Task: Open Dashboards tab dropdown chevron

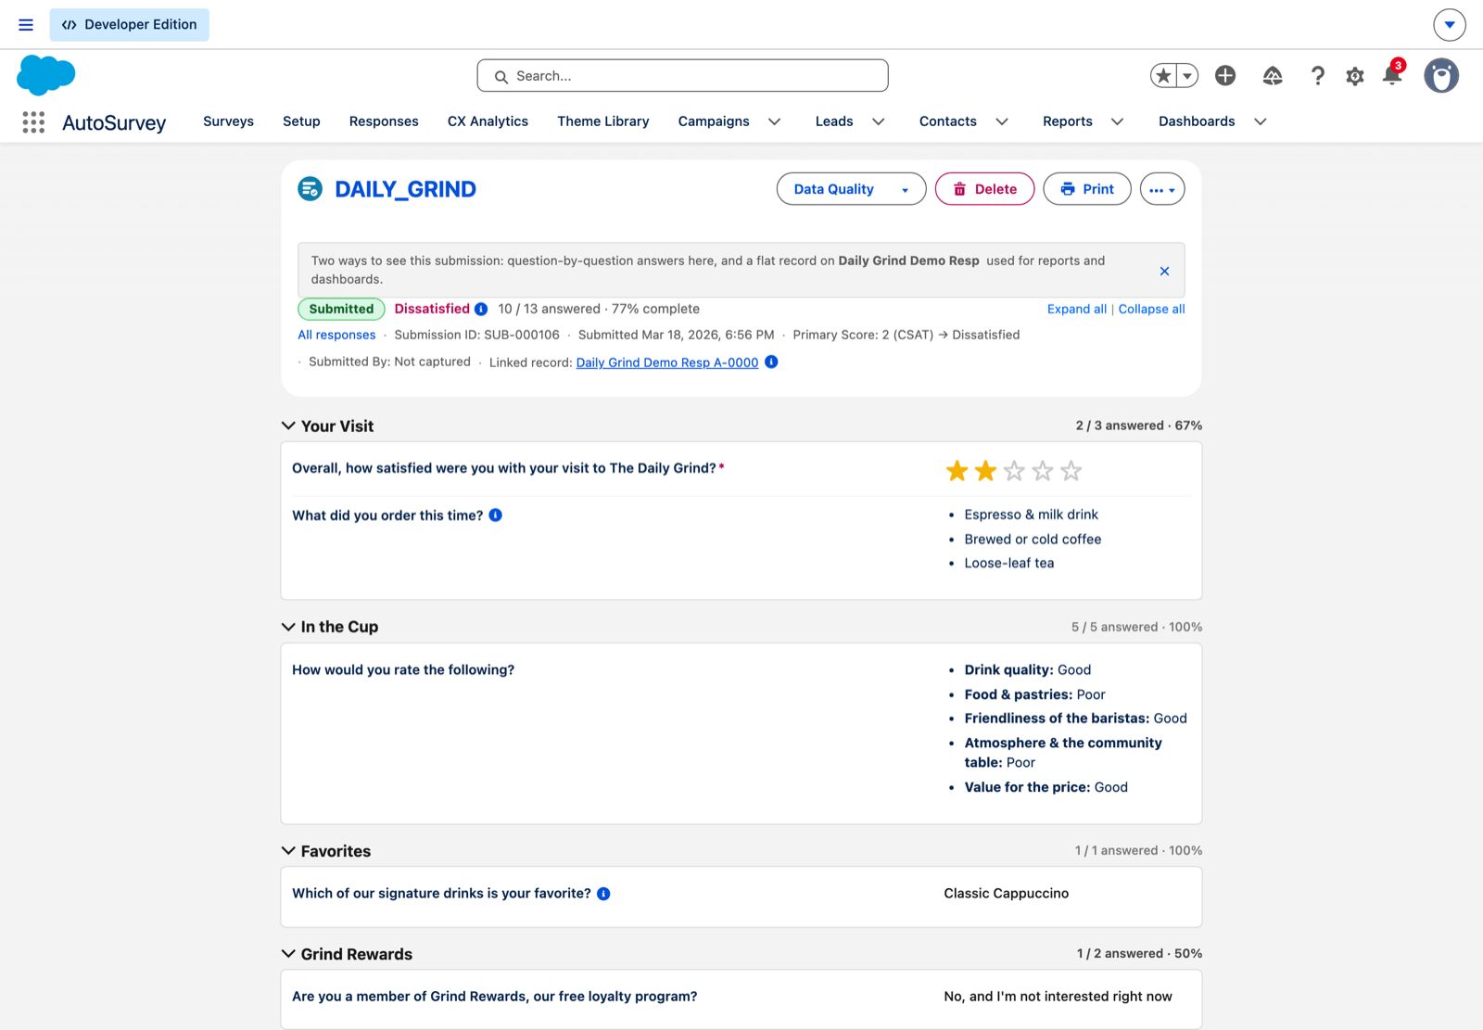Action: pos(1261,121)
